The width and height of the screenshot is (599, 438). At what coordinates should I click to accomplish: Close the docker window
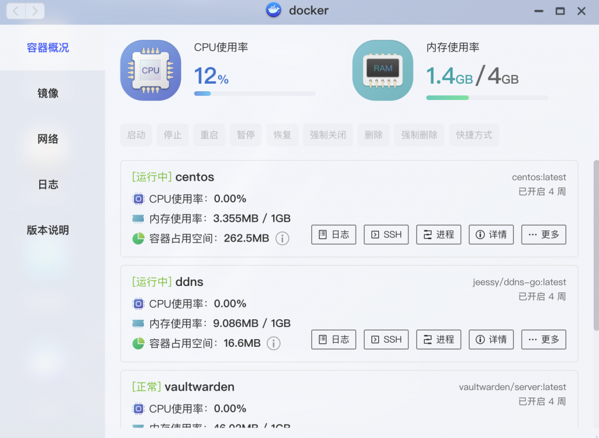click(x=581, y=11)
